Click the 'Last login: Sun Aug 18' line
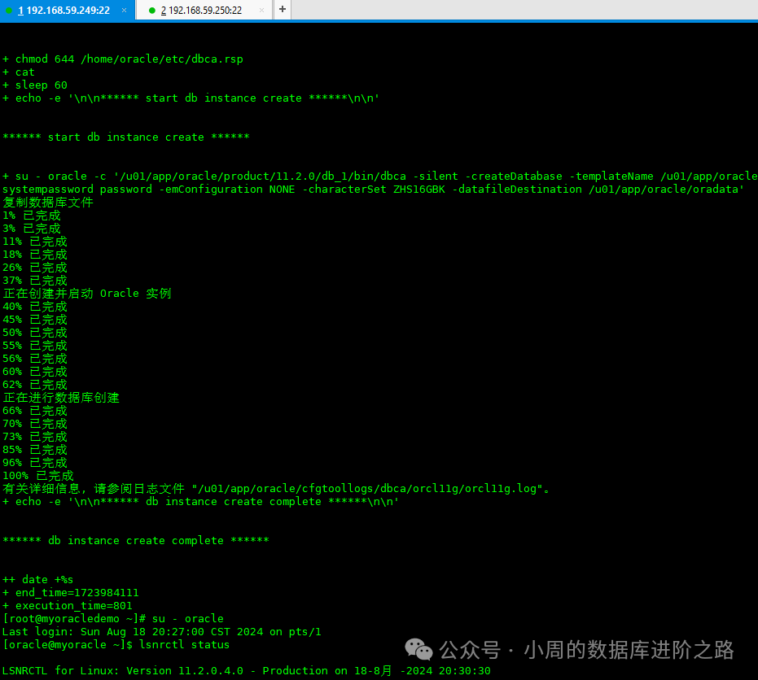The height and width of the screenshot is (680, 758). point(162,632)
